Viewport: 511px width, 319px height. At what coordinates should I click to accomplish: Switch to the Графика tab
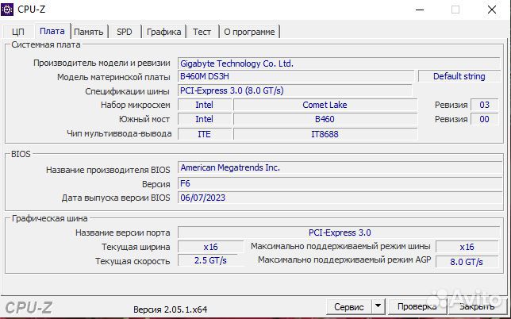tap(164, 32)
